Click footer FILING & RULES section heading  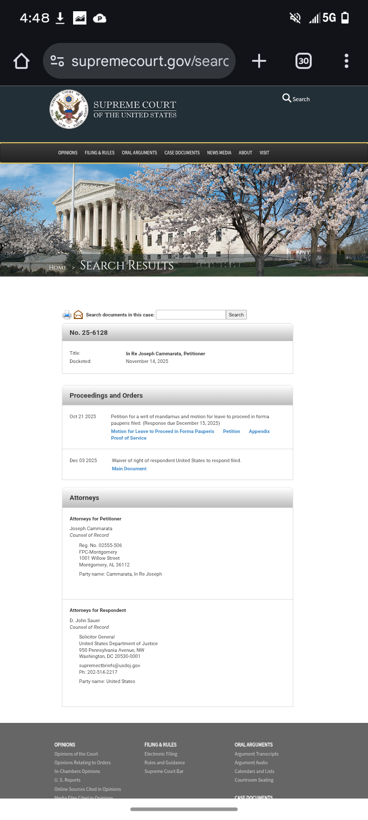(x=160, y=745)
